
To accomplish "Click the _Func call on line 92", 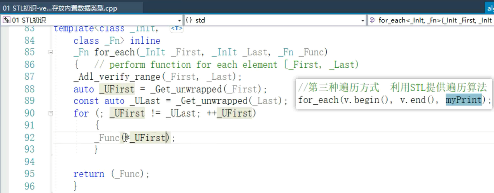I will 107,138.
